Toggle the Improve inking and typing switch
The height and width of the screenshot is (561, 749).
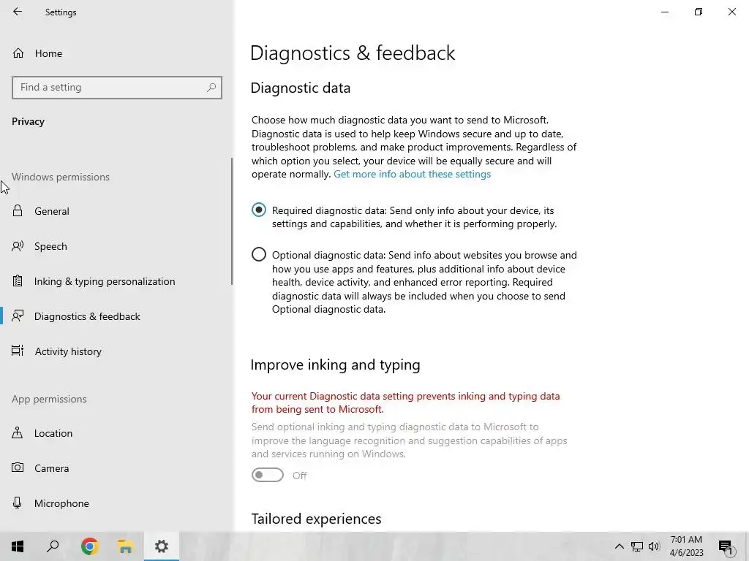click(268, 475)
